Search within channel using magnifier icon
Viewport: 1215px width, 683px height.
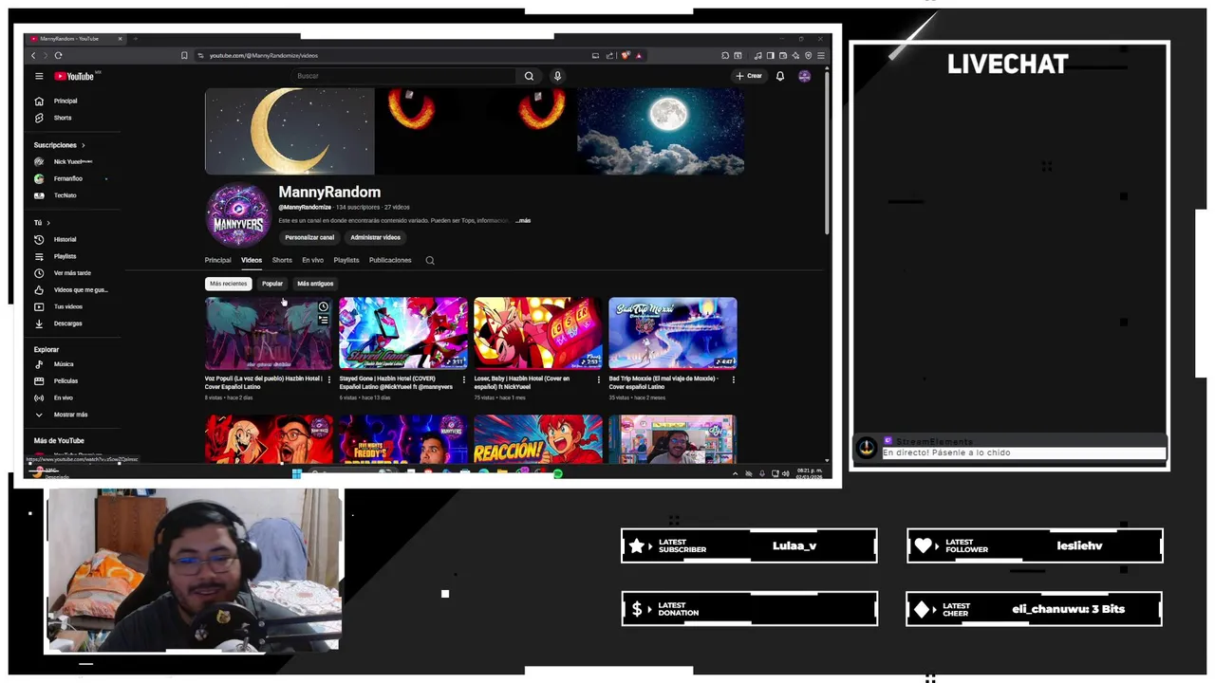tap(430, 260)
